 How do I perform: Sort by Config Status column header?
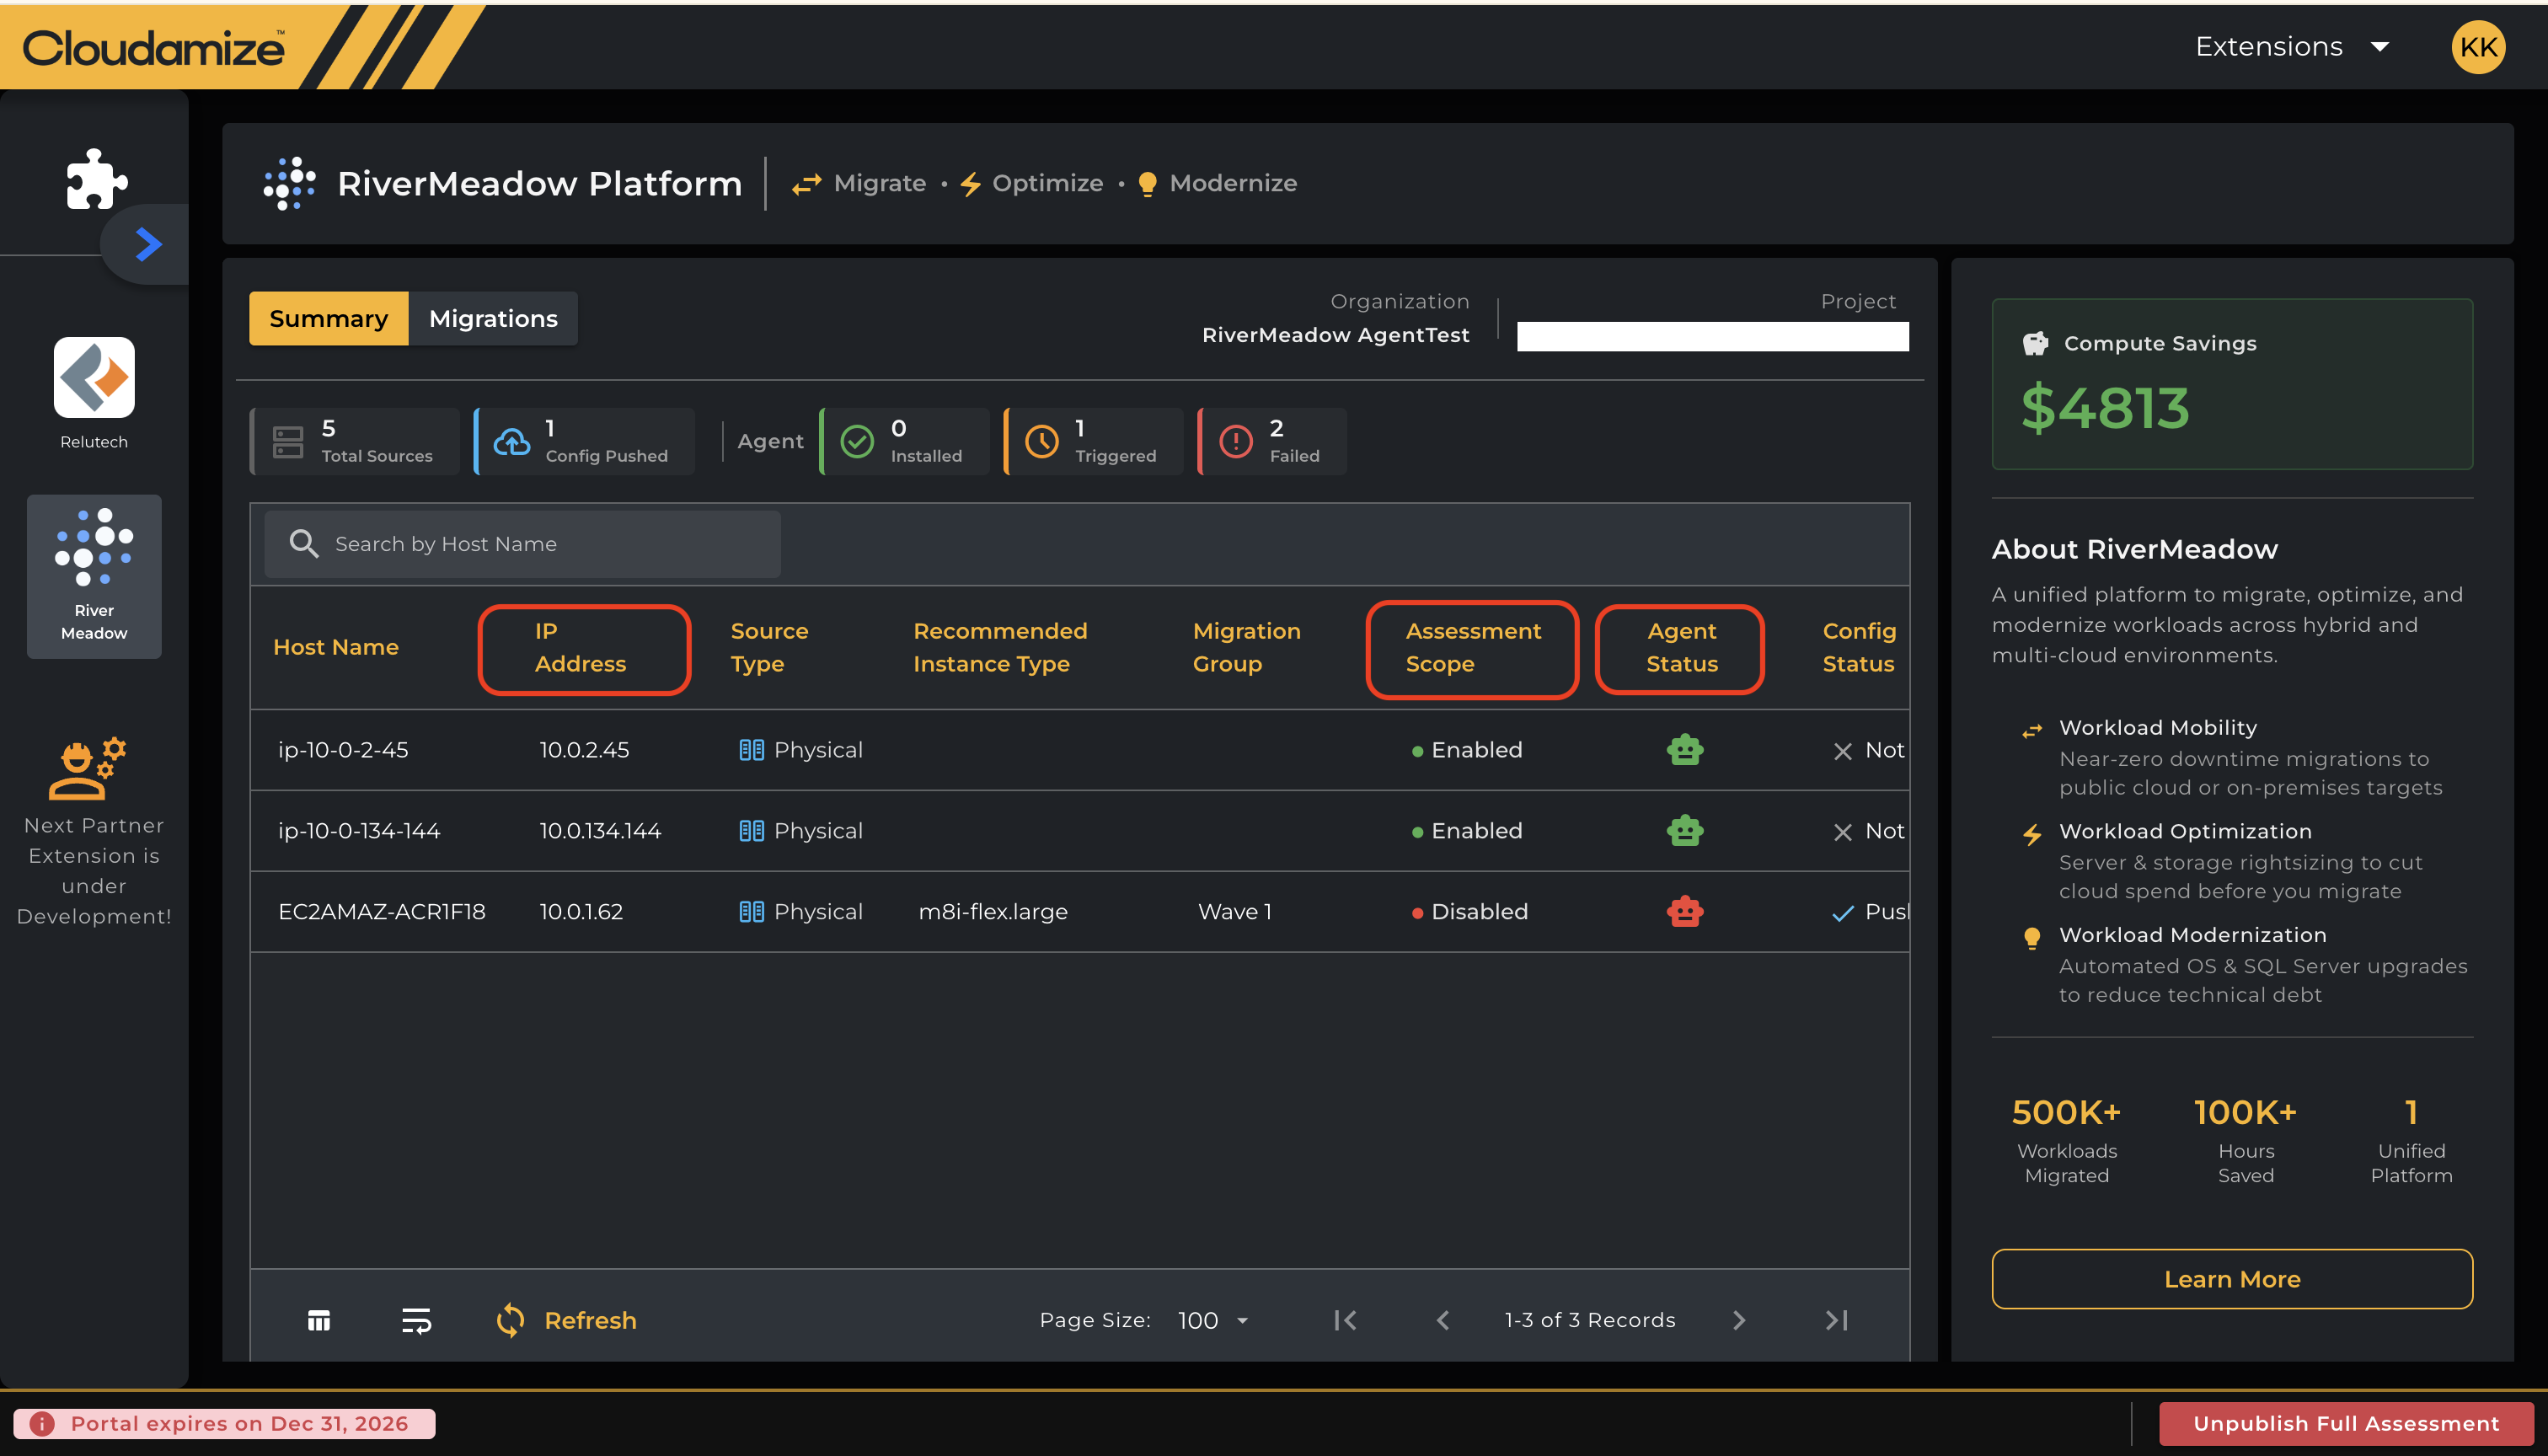click(x=1859, y=647)
